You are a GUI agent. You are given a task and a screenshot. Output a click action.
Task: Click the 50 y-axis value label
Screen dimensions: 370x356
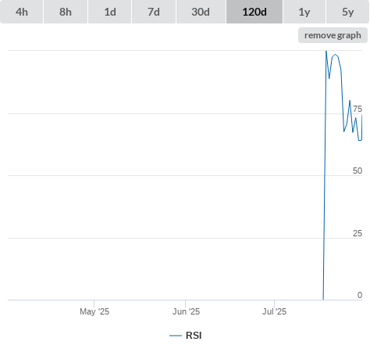[358, 171]
